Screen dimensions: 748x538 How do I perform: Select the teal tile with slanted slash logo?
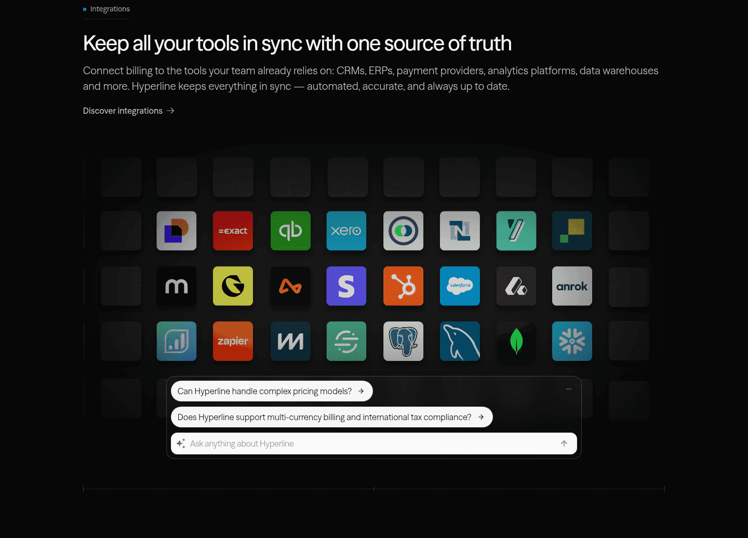516,231
